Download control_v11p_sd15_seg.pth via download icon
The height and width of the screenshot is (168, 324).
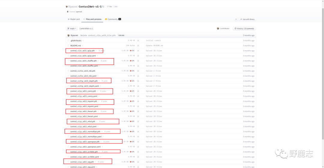coord(138,162)
